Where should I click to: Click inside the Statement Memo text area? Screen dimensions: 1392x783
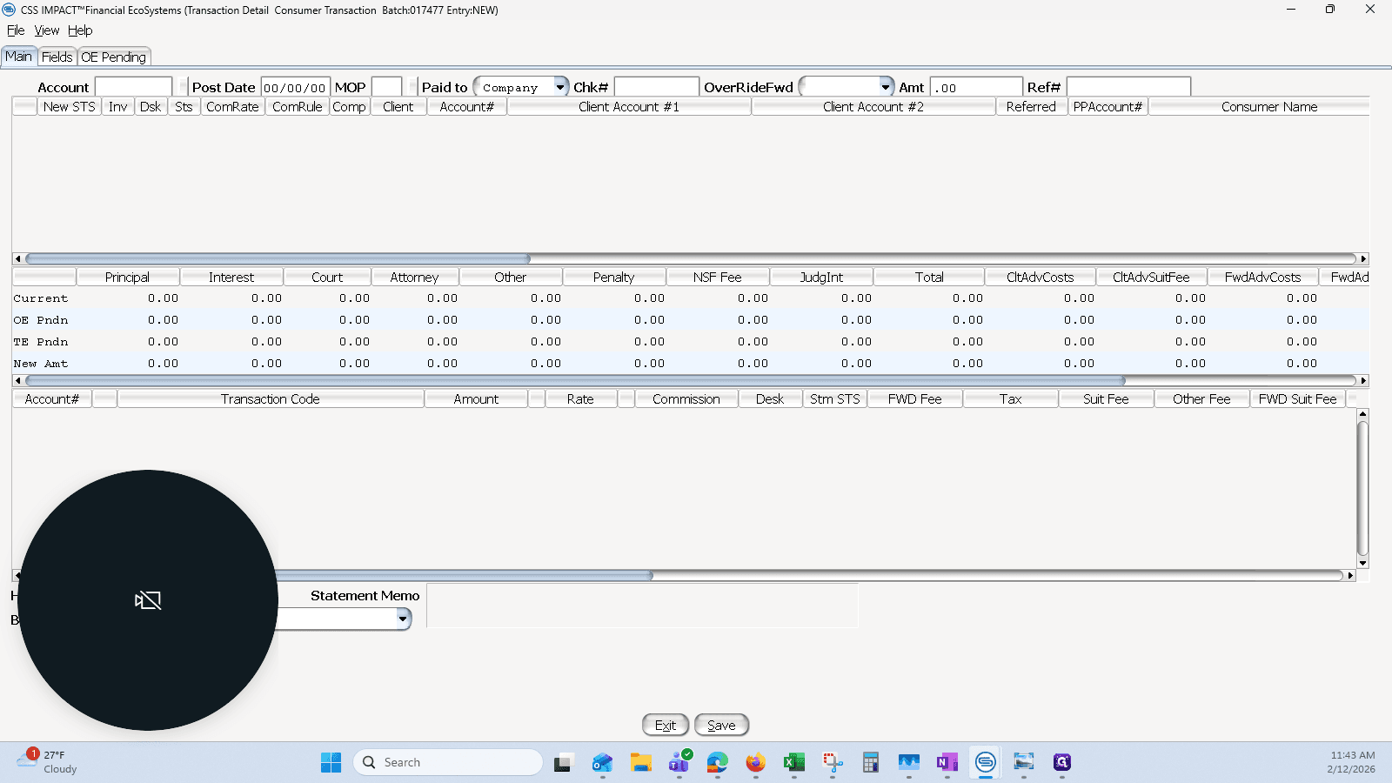click(642, 606)
